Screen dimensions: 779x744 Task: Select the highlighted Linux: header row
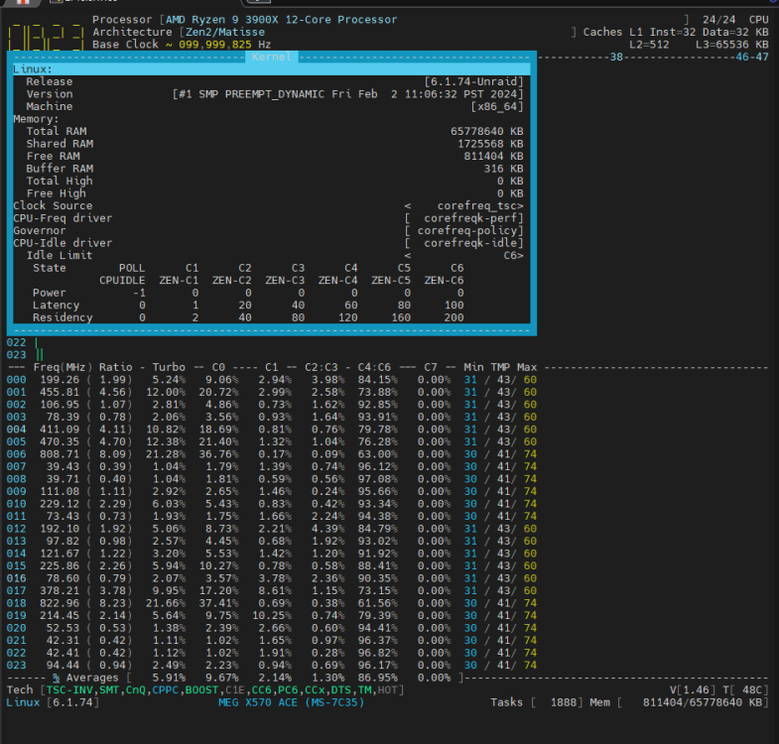point(271,69)
